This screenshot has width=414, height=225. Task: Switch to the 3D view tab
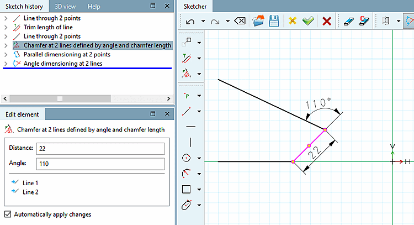click(x=65, y=6)
